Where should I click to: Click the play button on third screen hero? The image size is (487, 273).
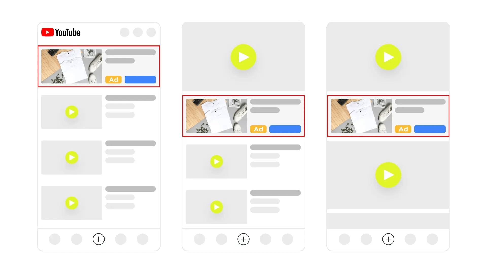388,57
